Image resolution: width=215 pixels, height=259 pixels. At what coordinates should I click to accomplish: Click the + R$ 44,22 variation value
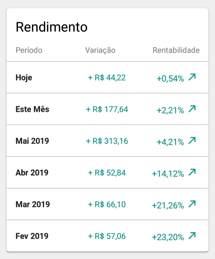tap(107, 78)
